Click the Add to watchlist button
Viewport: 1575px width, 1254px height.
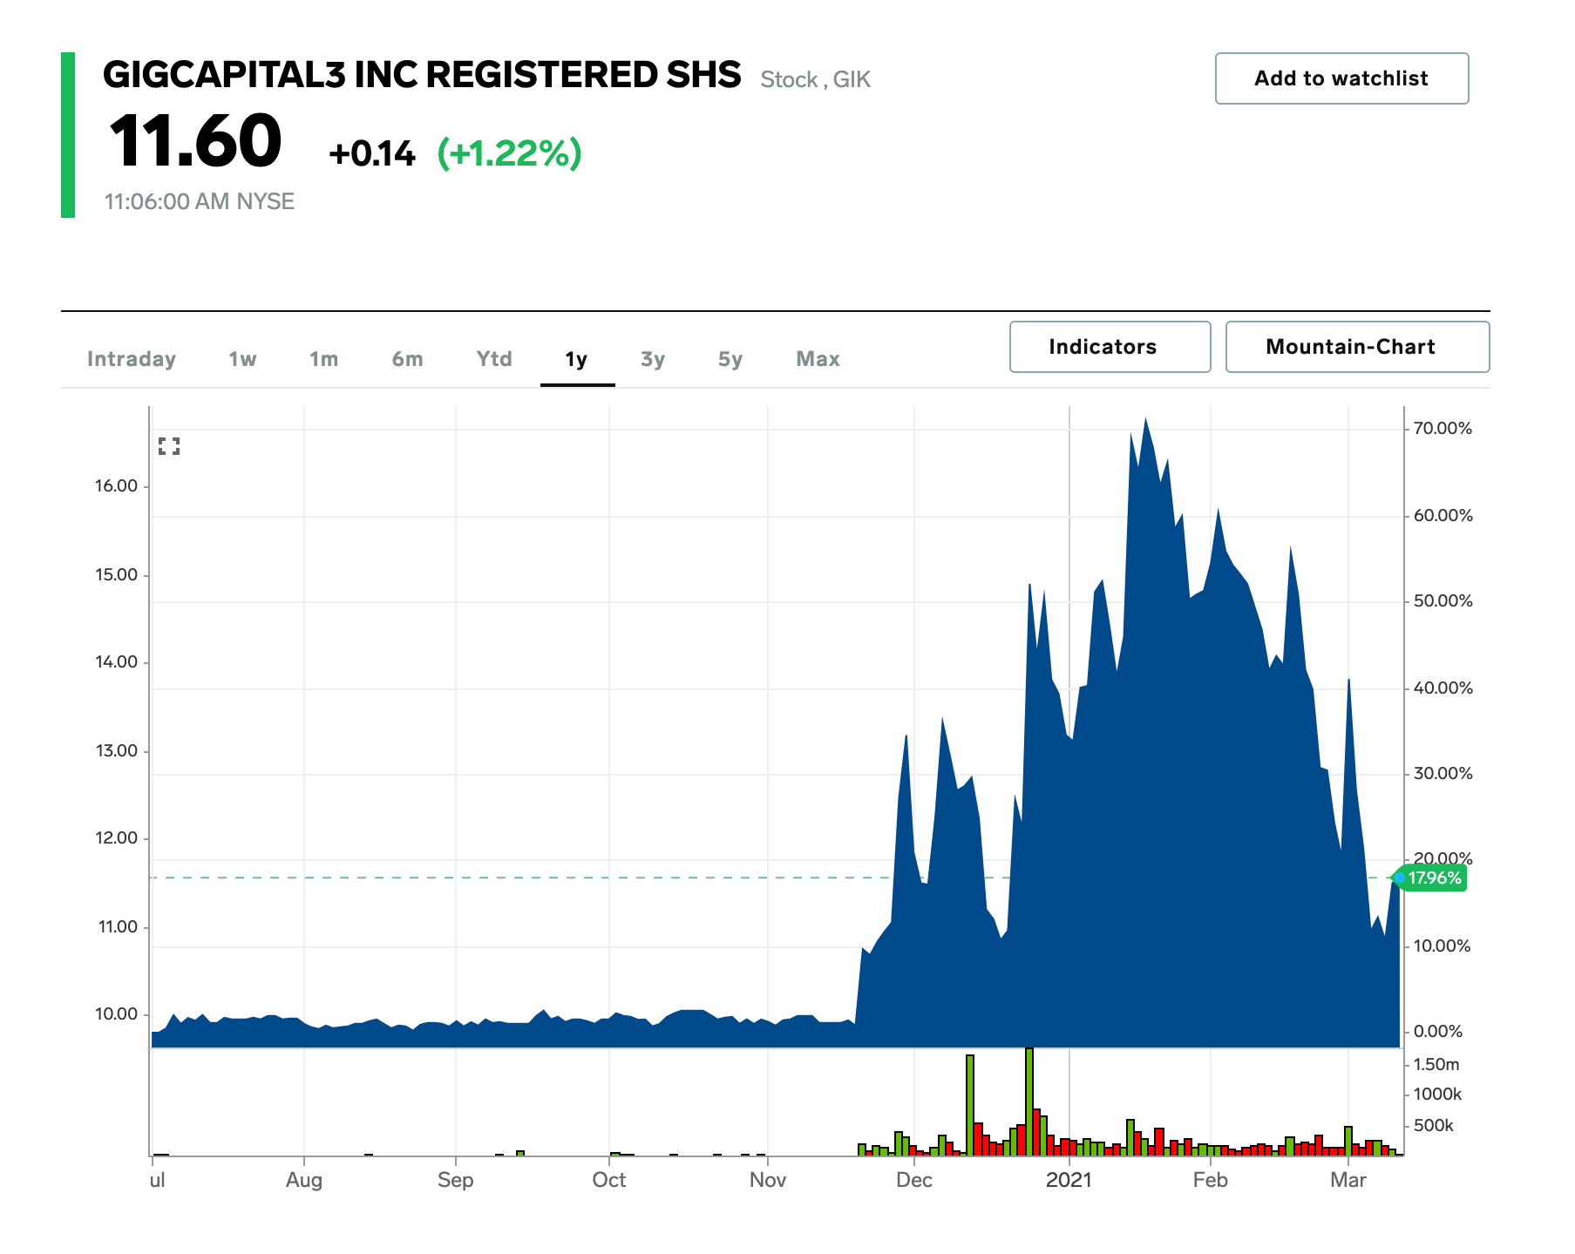(x=1340, y=78)
